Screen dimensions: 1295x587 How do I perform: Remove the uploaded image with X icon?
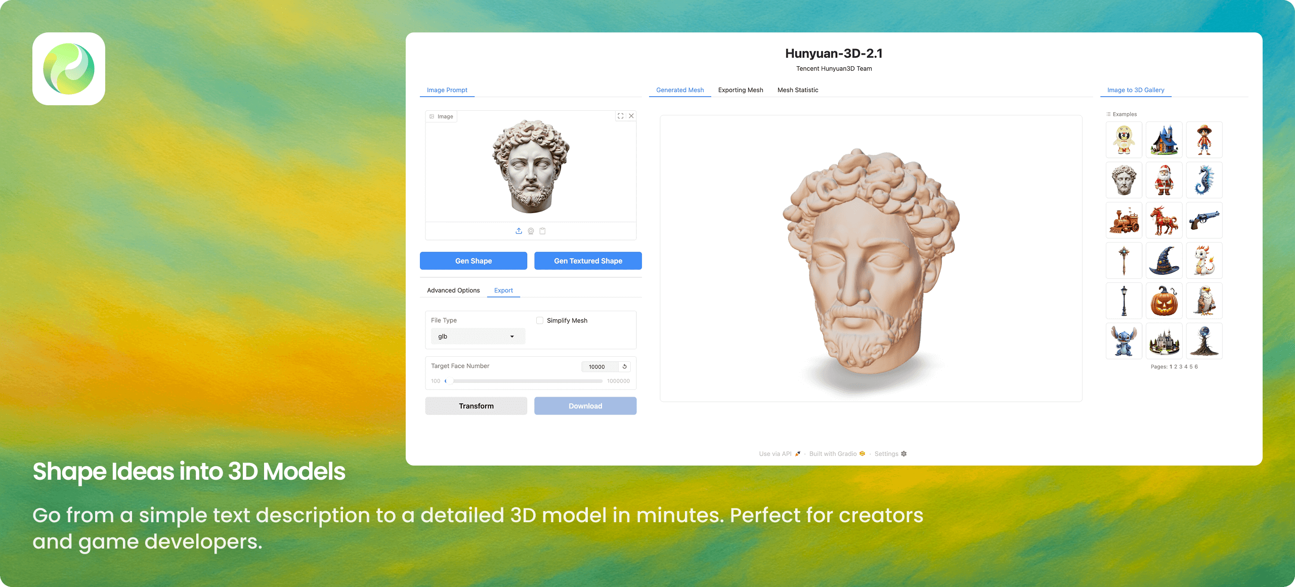pyautogui.click(x=631, y=116)
